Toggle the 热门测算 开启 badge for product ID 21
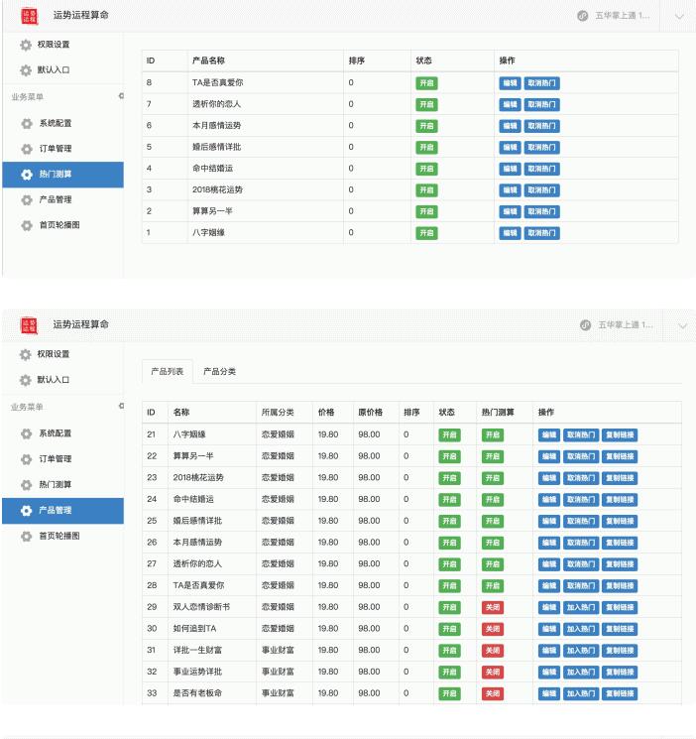Viewport: 696px width, 739px height. click(492, 434)
